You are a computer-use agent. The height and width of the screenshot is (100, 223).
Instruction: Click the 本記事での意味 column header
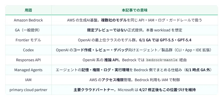(x=135, y=10)
